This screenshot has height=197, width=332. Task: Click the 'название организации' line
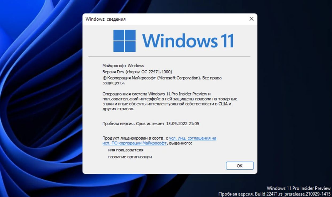coord(130,157)
